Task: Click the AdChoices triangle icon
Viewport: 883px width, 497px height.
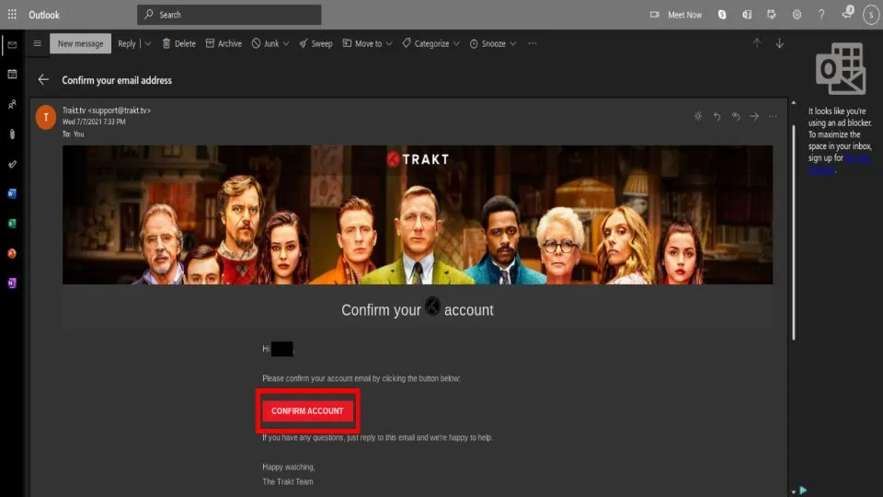Action: coord(803,491)
